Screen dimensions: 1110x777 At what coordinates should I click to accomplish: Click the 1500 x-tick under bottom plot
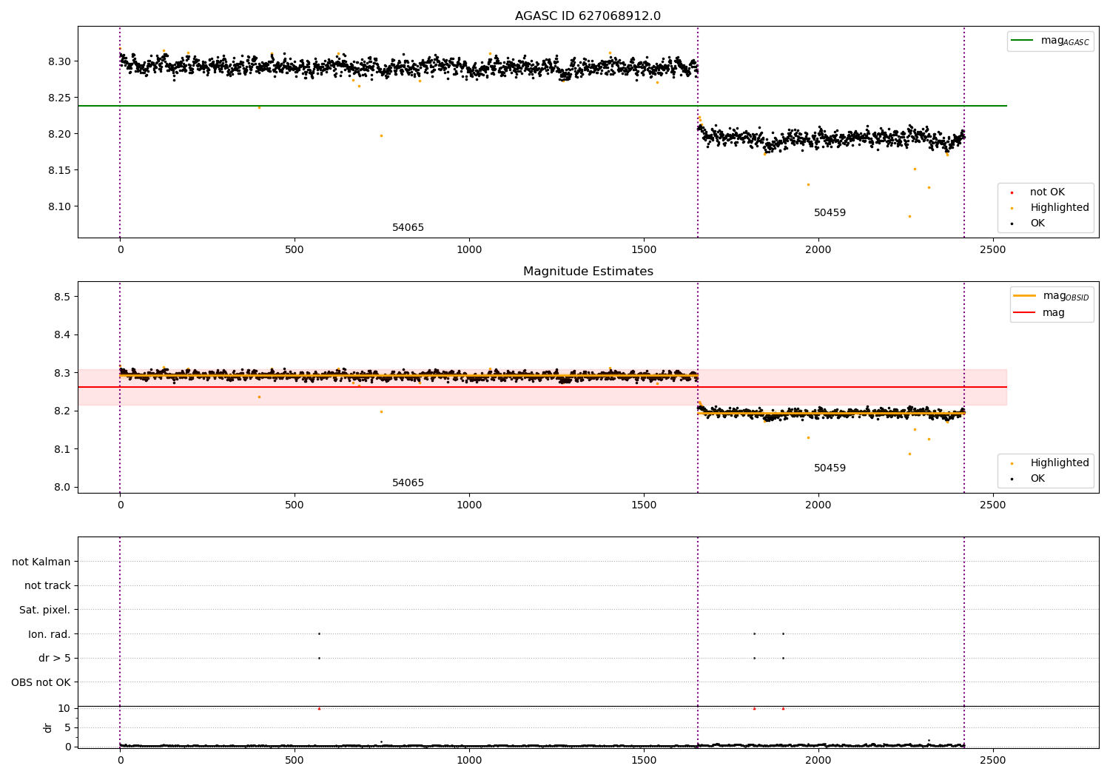click(x=644, y=760)
